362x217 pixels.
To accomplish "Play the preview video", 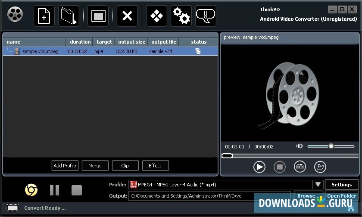I will [x=259, y=167].
